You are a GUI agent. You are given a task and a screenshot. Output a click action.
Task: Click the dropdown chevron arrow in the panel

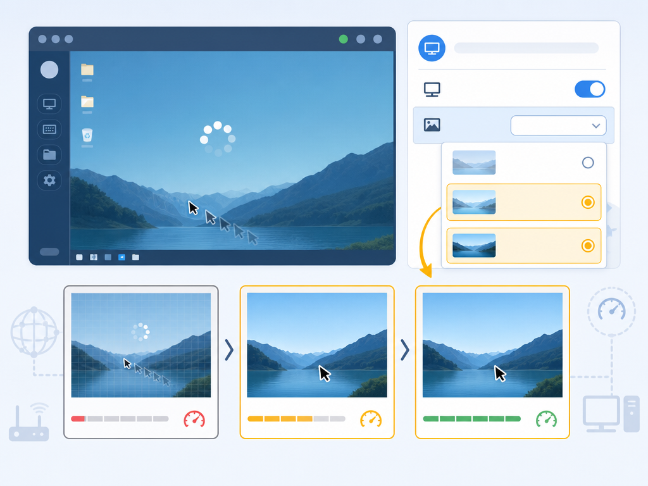point(595,126)
